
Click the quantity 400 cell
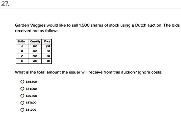pos(35,52)
